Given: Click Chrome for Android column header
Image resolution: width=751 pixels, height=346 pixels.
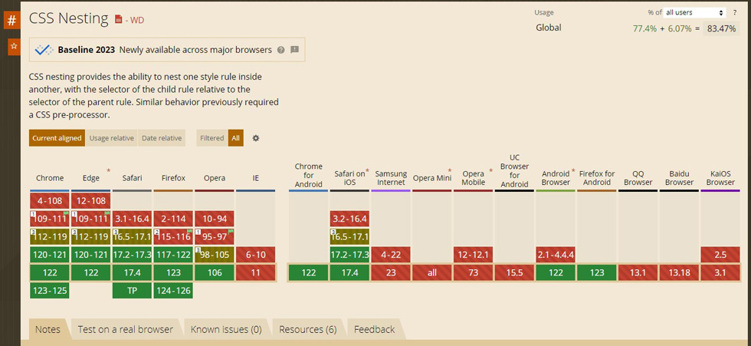Looking at the screenshot, I should point(308,175).
